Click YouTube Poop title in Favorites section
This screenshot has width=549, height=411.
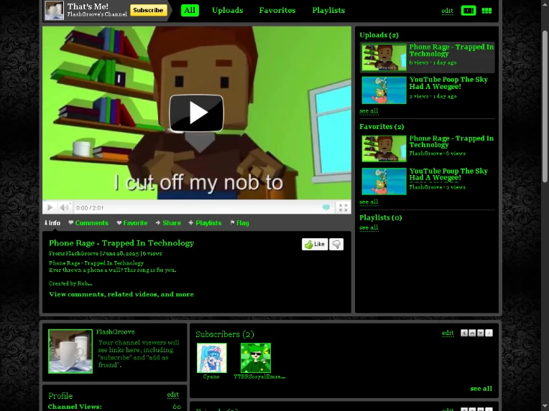[x=448, y=174]
